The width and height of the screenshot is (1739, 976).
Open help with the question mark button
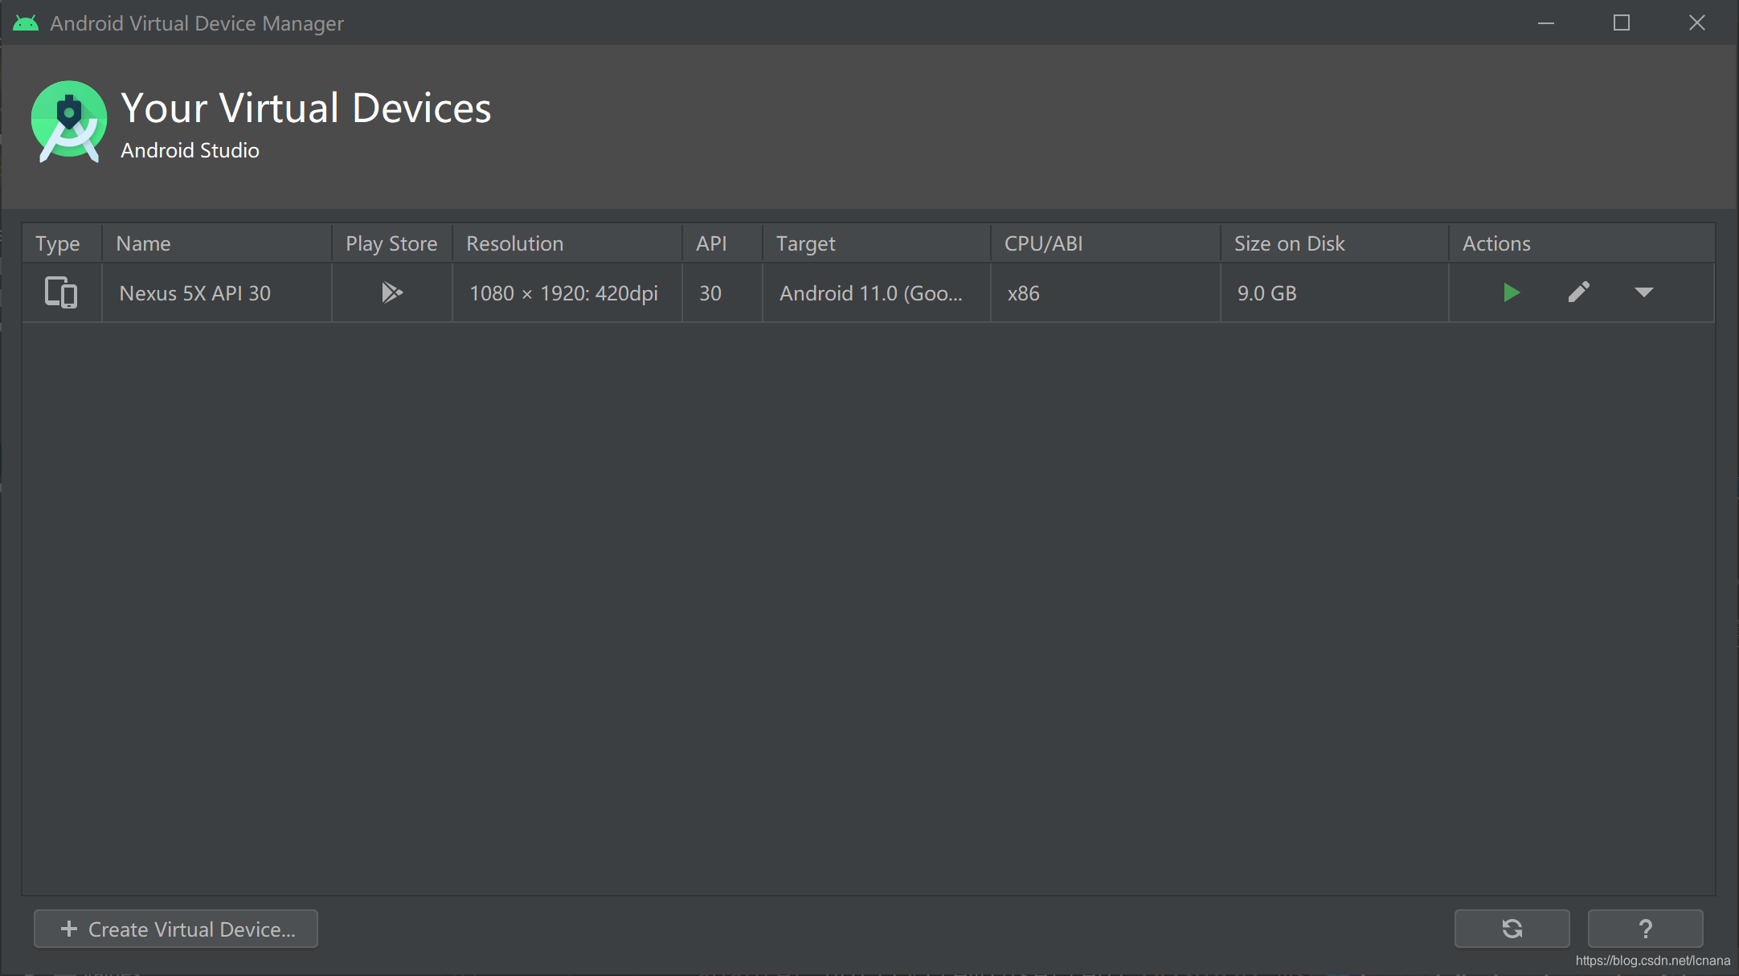point(1645,929)
